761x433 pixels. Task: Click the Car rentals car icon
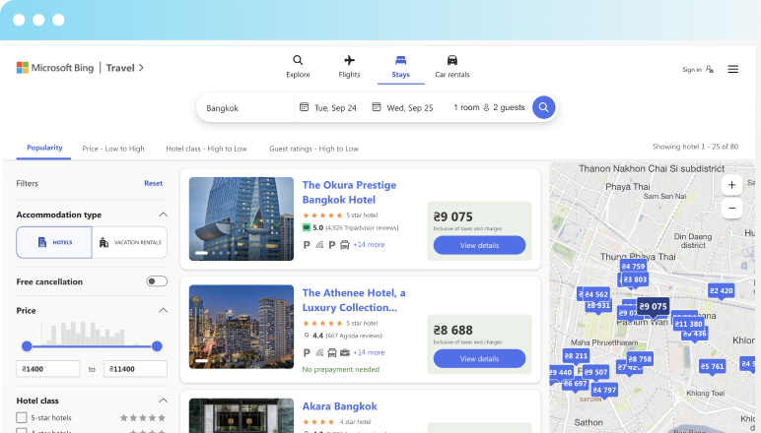click(x=451, y=60)
